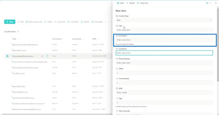Open the First Name column header menu

click(x=58, y=39)
